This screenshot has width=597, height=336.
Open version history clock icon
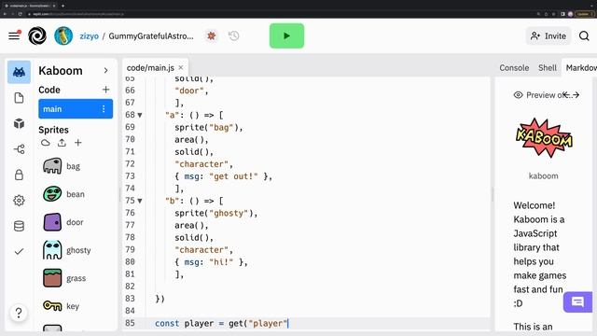[x=234, y=35]
